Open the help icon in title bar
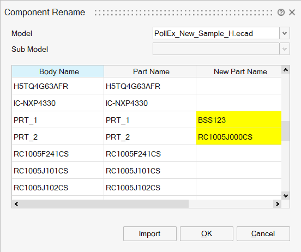The width and height of the screenshot is (301, 252). [x=281, y=13]
